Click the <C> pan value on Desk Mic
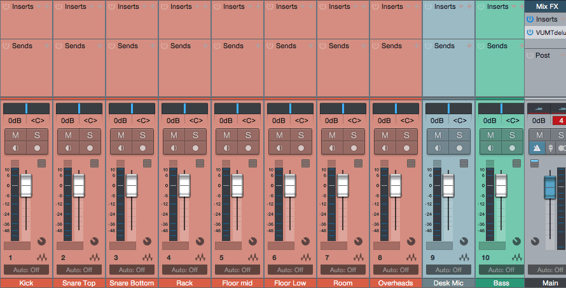Viewport: 566px width, 288px height. [460, 121]
